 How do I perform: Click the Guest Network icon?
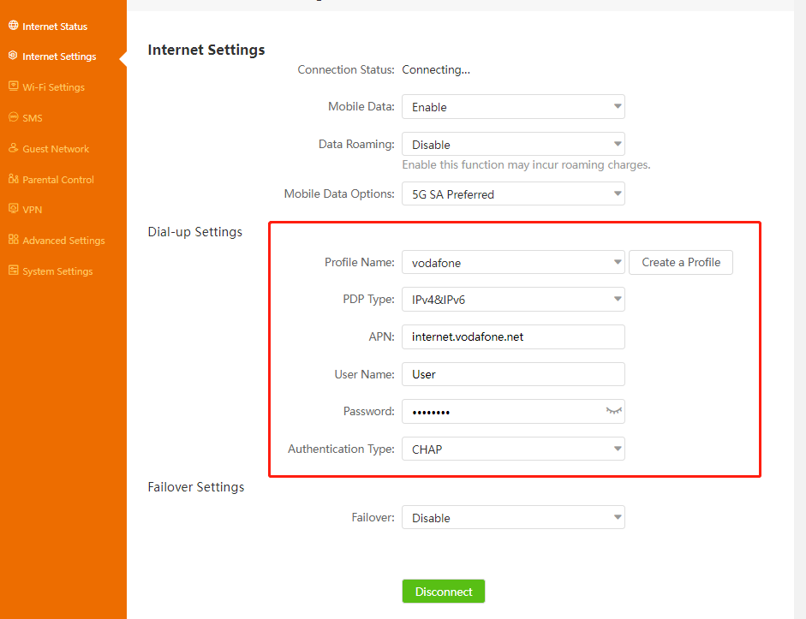13,148
